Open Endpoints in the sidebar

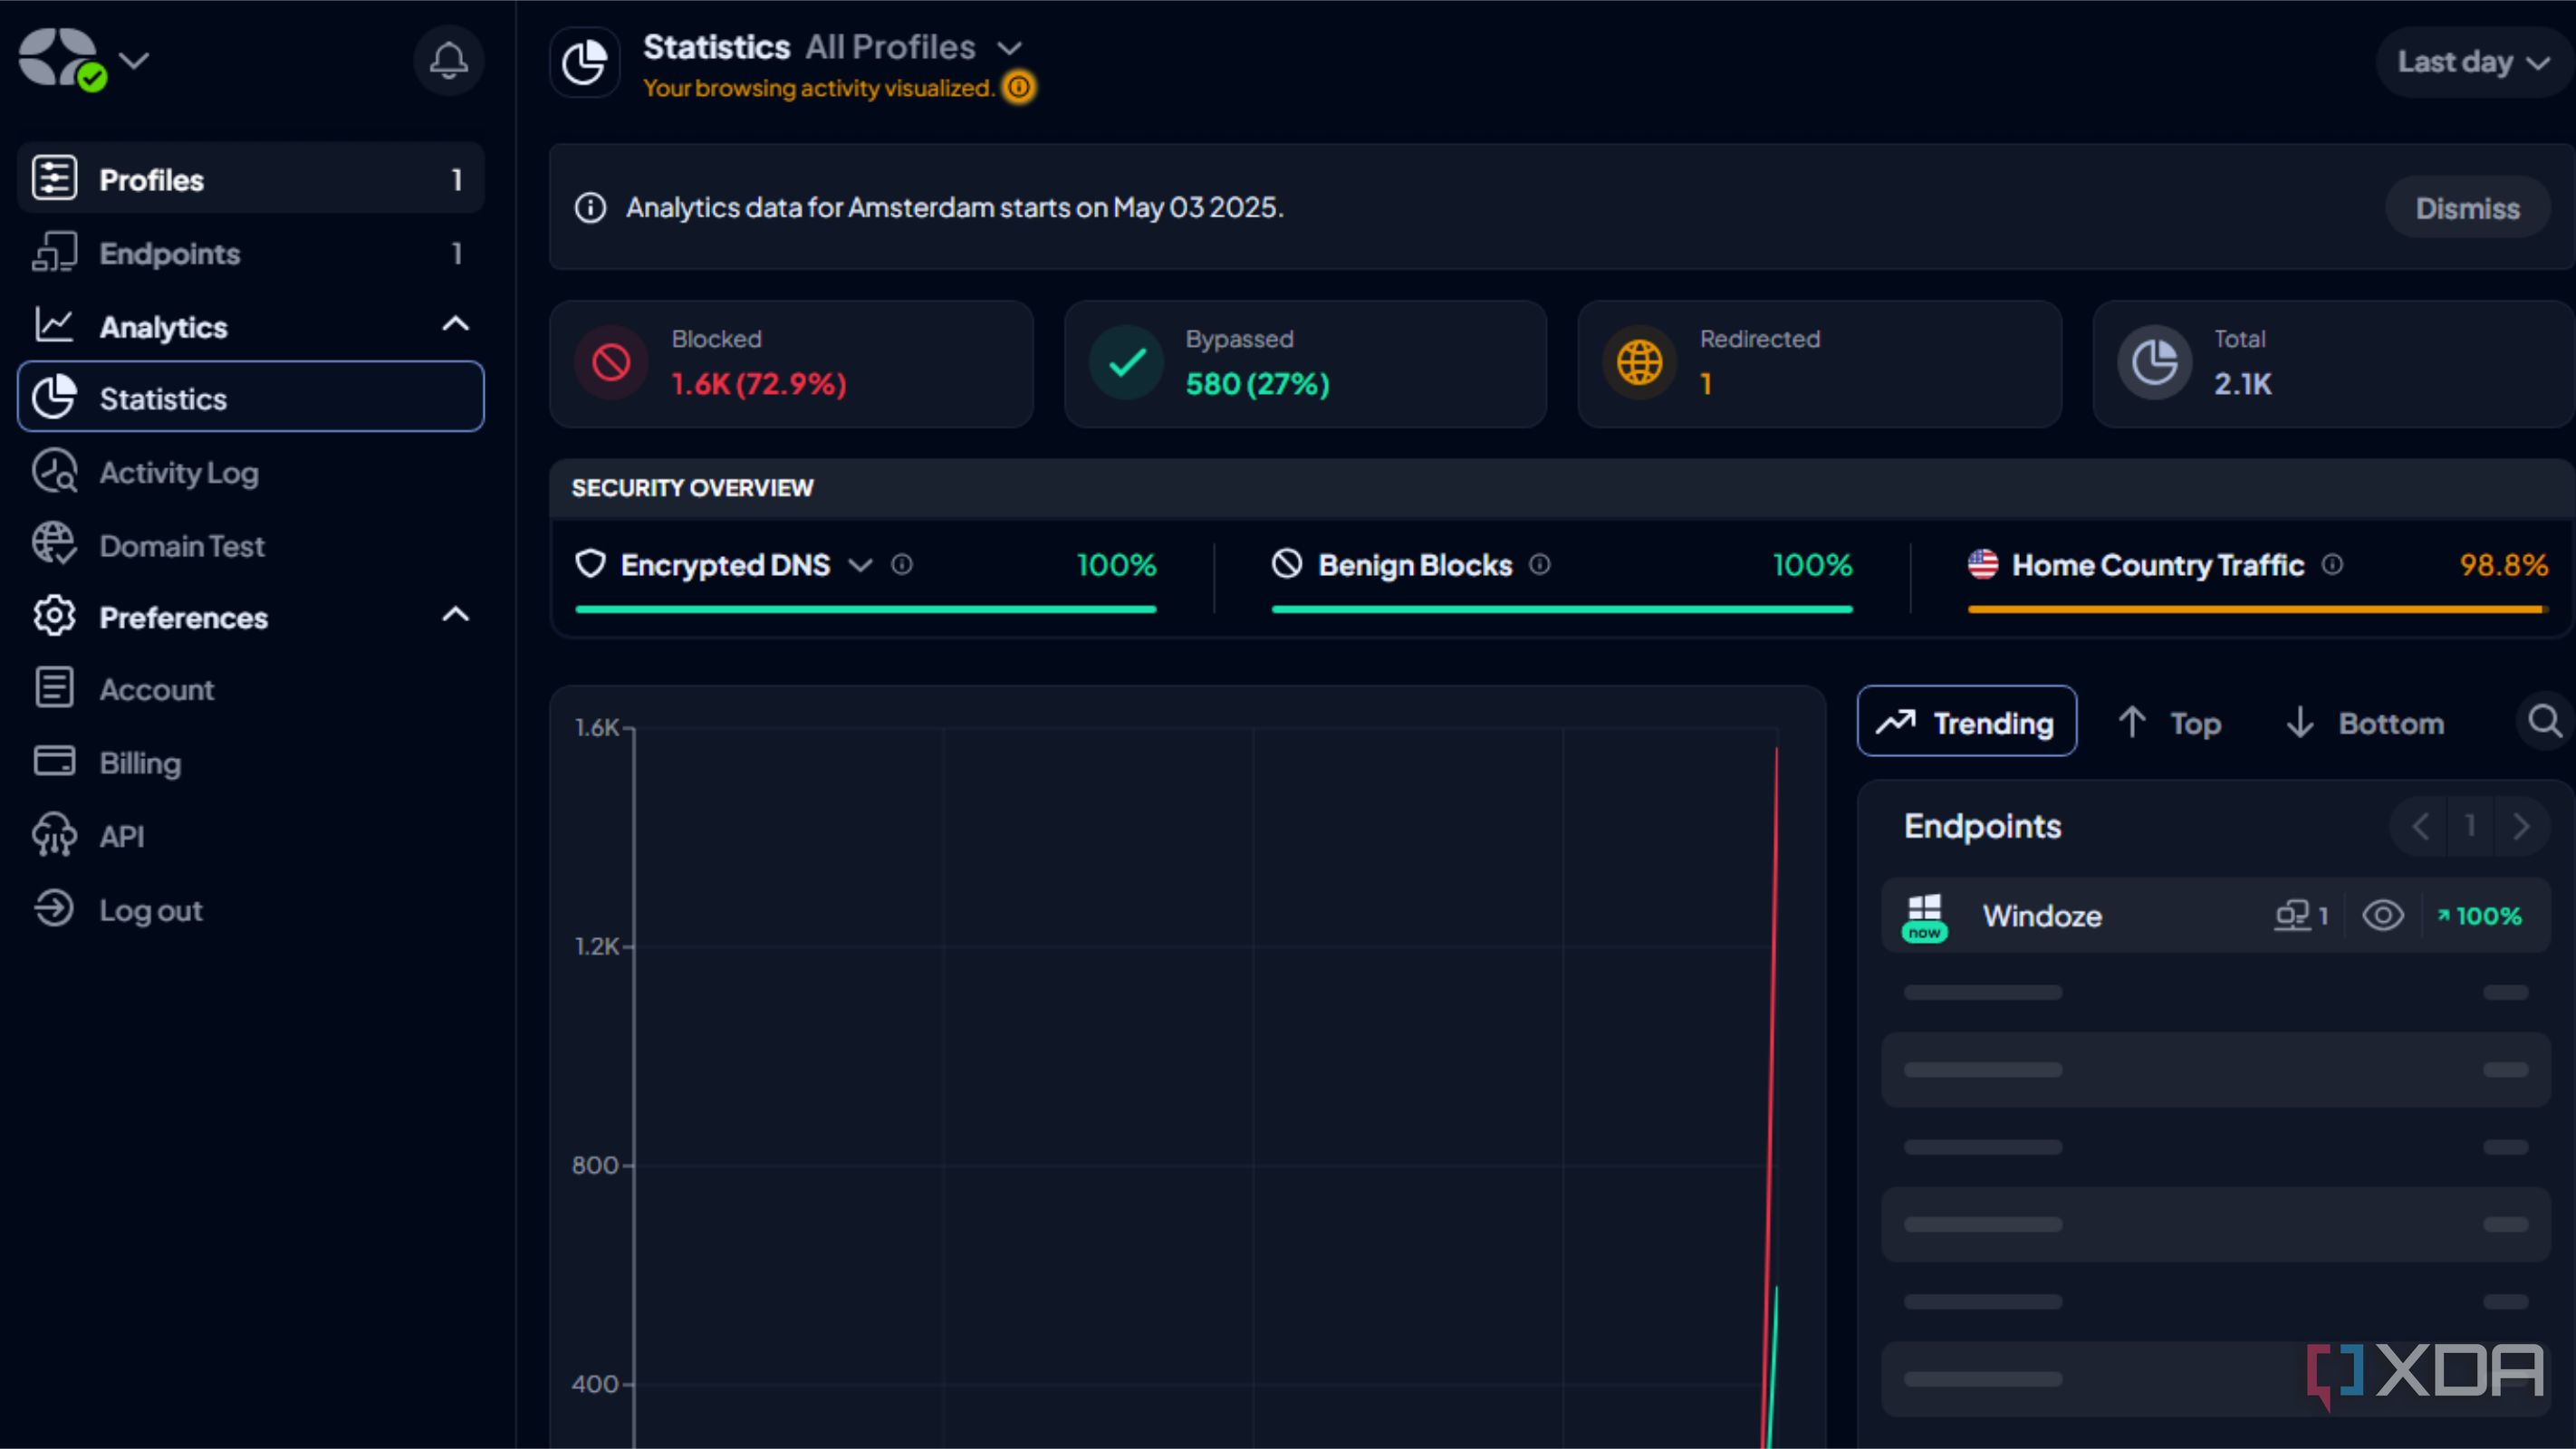pyautogui.click(x=250, y=253)
